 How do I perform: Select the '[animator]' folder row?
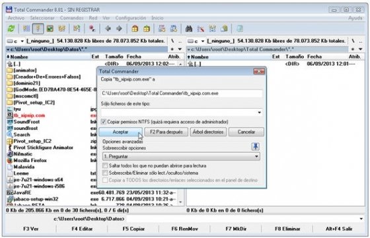pos(52,70)
